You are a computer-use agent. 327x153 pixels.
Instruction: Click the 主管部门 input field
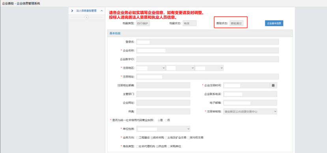tap(163, 94)
